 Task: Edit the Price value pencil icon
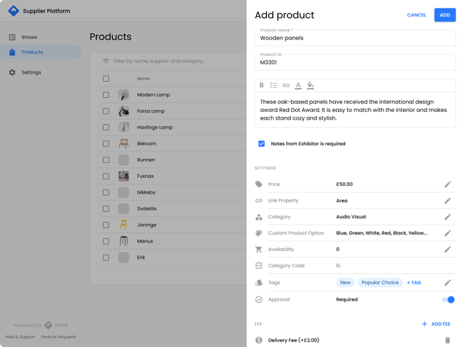(447, 185)
